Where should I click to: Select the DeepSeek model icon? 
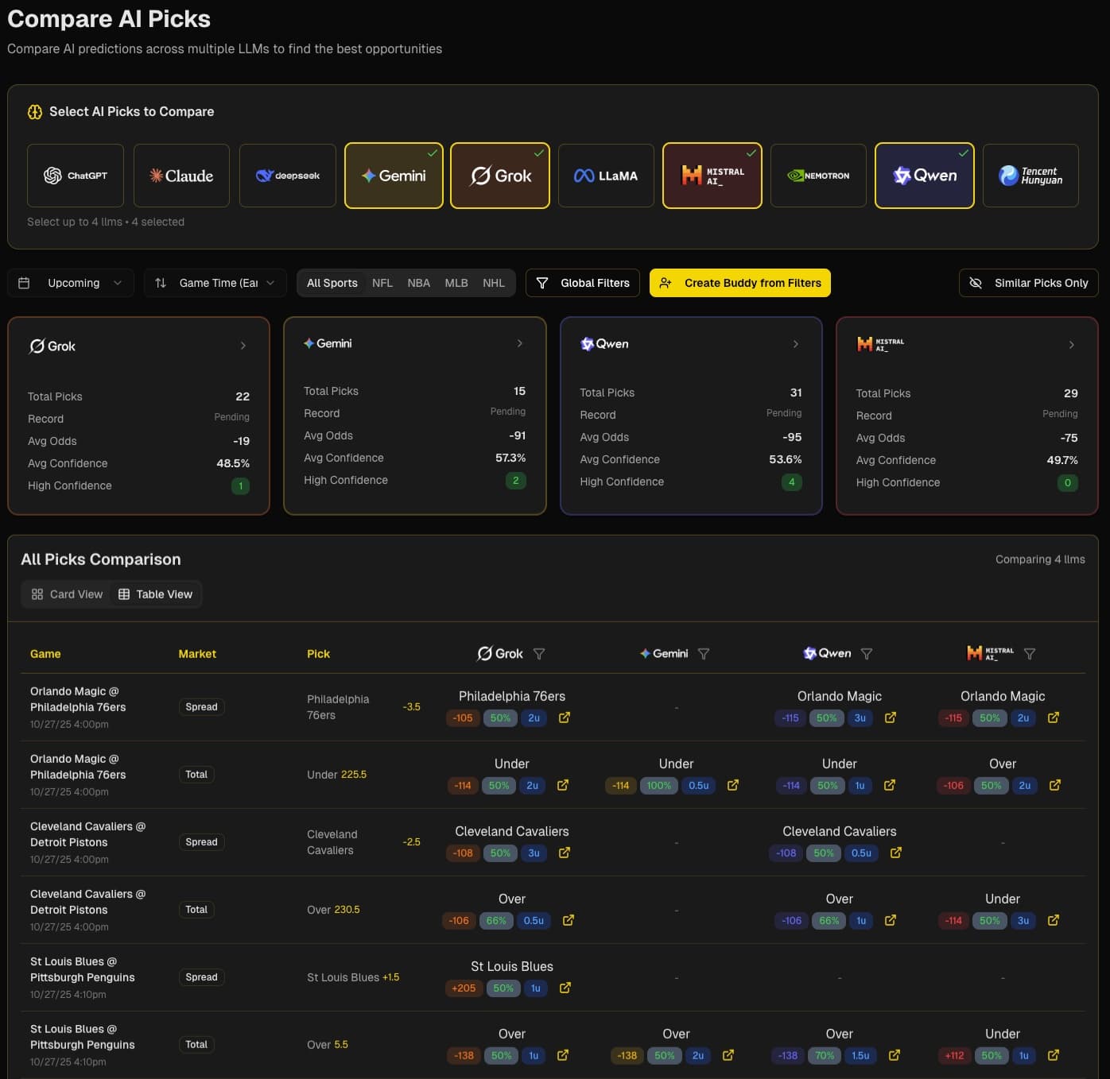pos(287,175)
